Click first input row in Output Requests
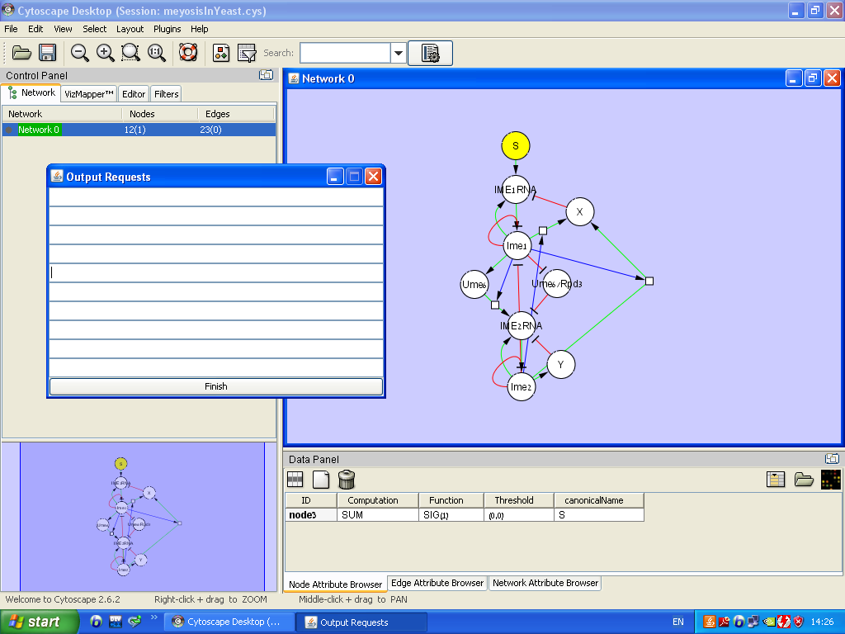 pos(216,196)
